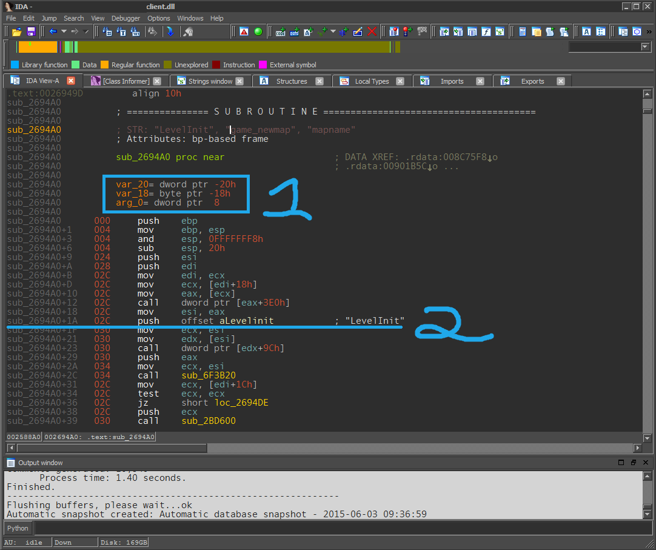The image size is (656, 550).
Task: Open the forward-history dropdown arrow
Action: click(x=85, y=32)
